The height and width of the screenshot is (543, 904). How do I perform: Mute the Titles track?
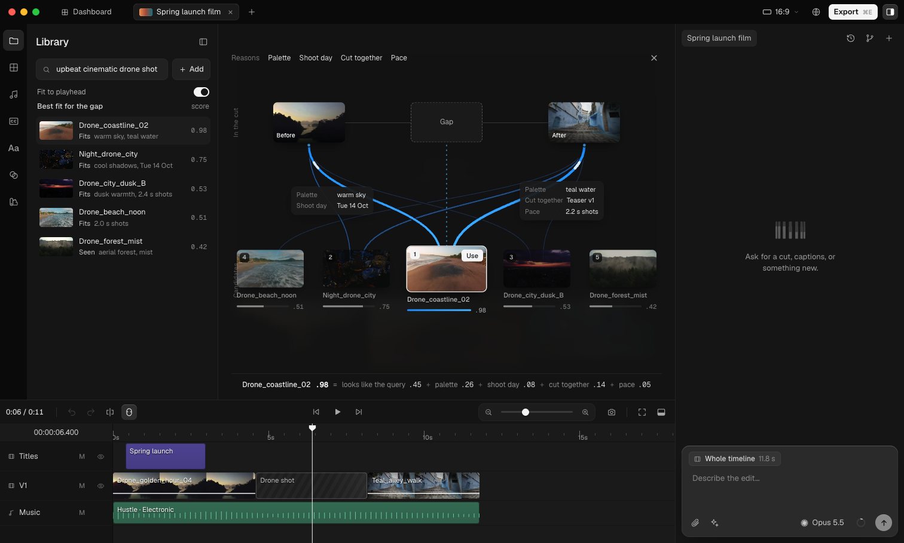pyautogui.click(x=82, y=456)
